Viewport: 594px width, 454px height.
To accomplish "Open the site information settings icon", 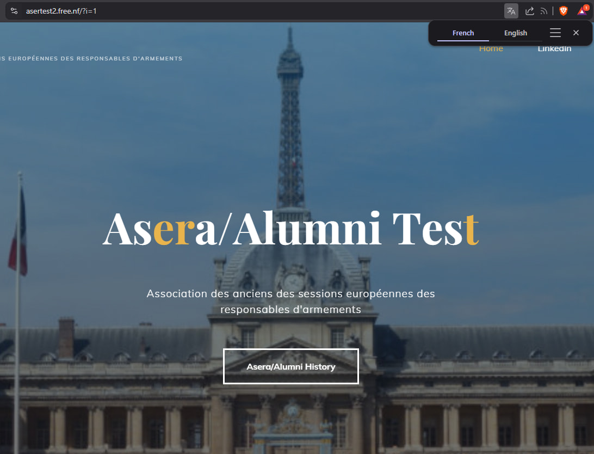I will tap(14, 11).
